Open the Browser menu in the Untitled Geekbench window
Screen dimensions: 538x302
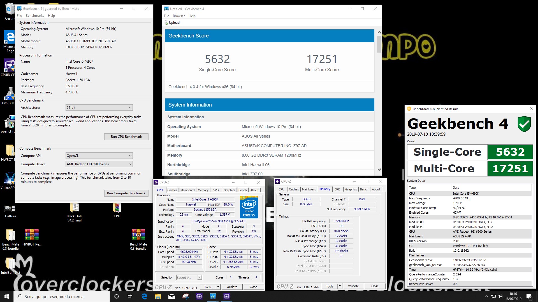pos(179,16)
